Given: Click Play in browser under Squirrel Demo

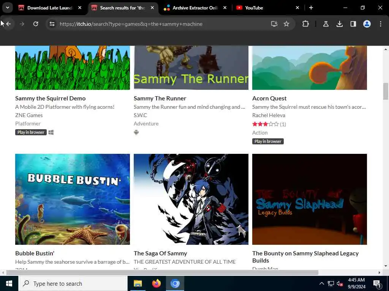Looking at the screenshot, I should pos(31,132).
